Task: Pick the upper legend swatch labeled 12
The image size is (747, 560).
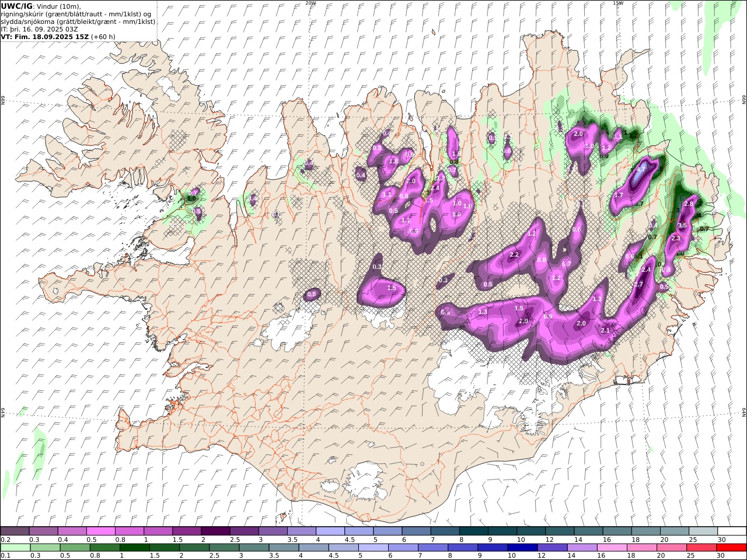Action: coord(560,531)
